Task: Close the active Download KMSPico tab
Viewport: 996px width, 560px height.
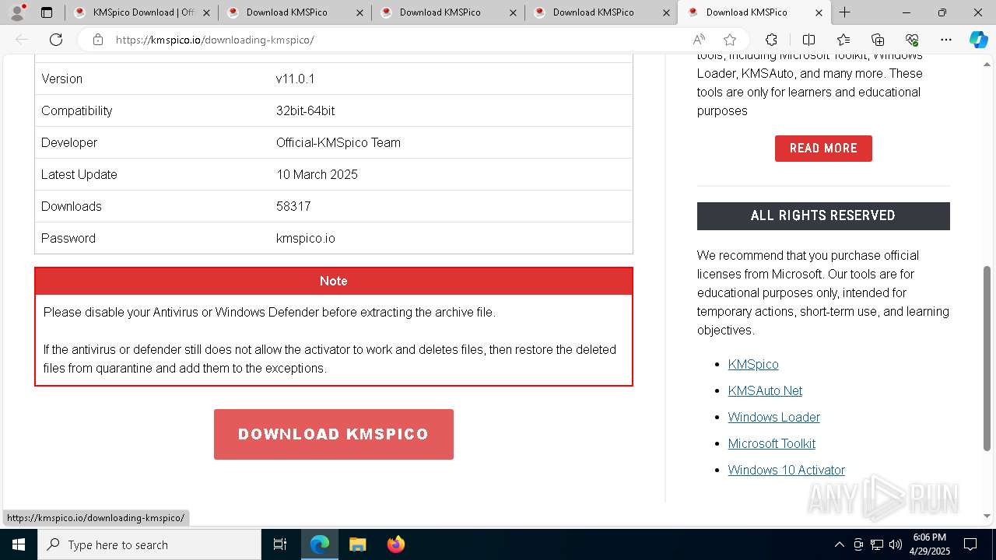Action: [x=819, y=12]
